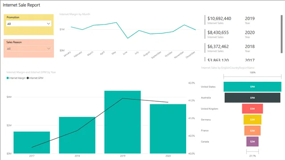Click the $4M y-axis label of bar chart
This screenshot has height=160, width=285.
[9, 97]
